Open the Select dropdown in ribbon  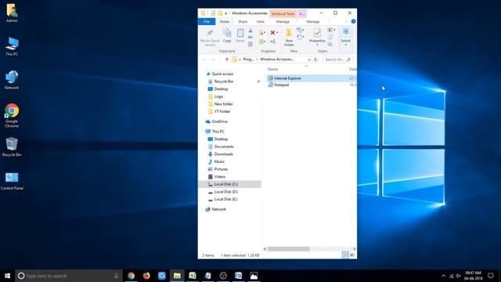click(x=346, y=38)
